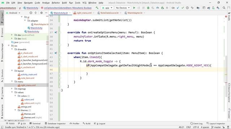Attach debugger to Android process icon
This screenshot has width=231, height=129.
click(162, 8)
